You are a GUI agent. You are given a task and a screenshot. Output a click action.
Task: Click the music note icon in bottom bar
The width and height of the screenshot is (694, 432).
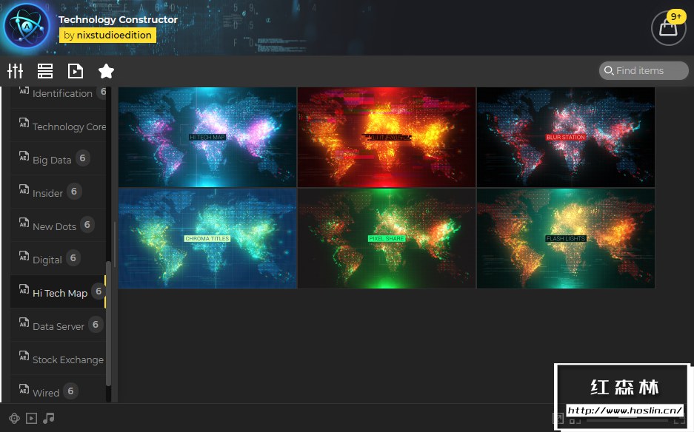point(49,418)
